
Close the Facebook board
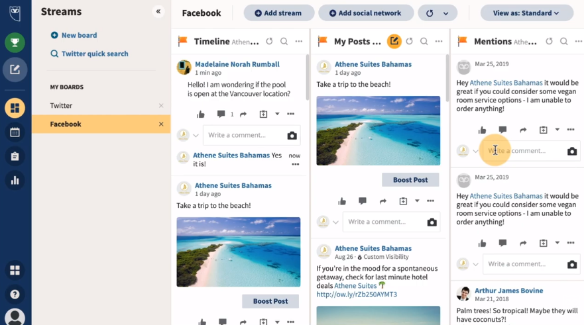pyautogui.click(x=161, y=124)
